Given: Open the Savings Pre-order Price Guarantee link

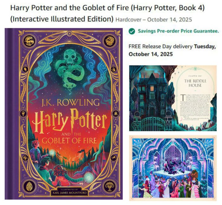Looking at the screenshot, I should coord(178,31).
